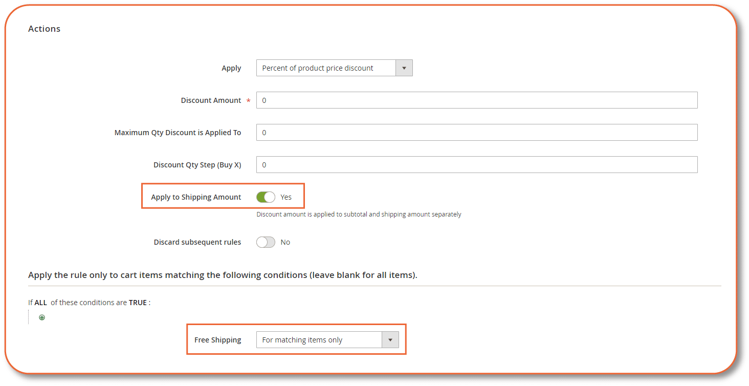Click the Discount Qty Step (Buy X) field
This screenshot has height=386, width=749.
tap(477, 165)
